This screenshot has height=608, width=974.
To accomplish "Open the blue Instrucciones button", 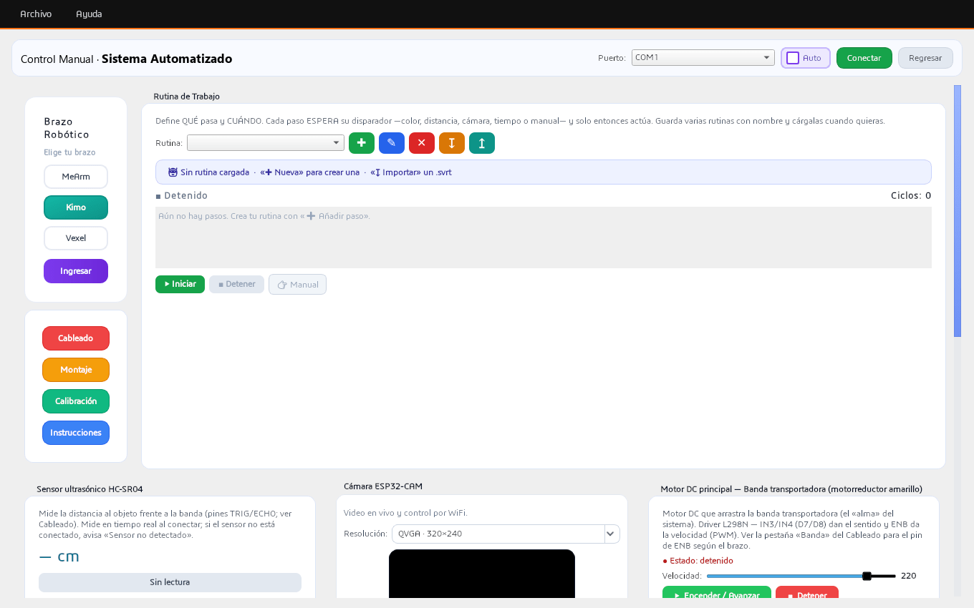I will pyautogui.click(x=76, y=433).
